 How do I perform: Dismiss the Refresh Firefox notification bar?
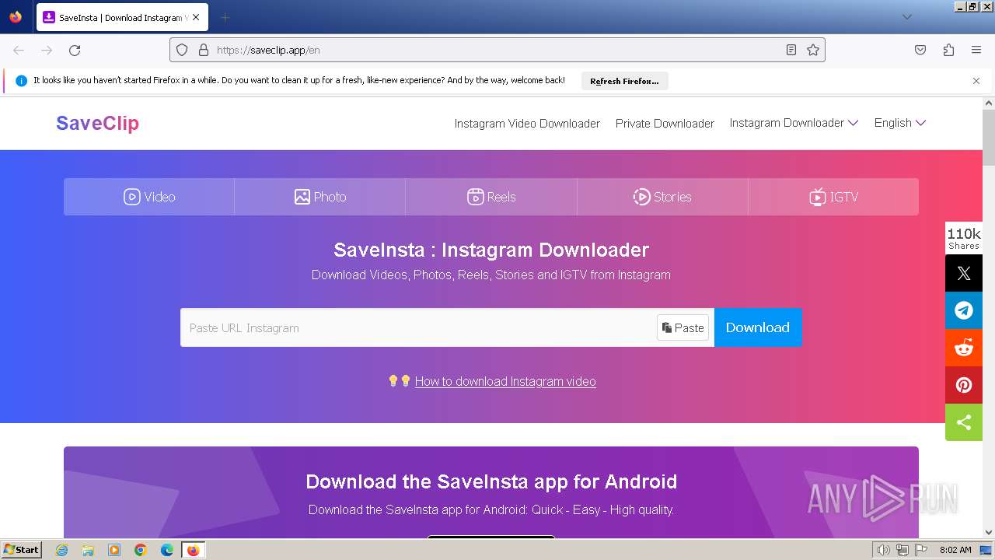tap(976, 81)
